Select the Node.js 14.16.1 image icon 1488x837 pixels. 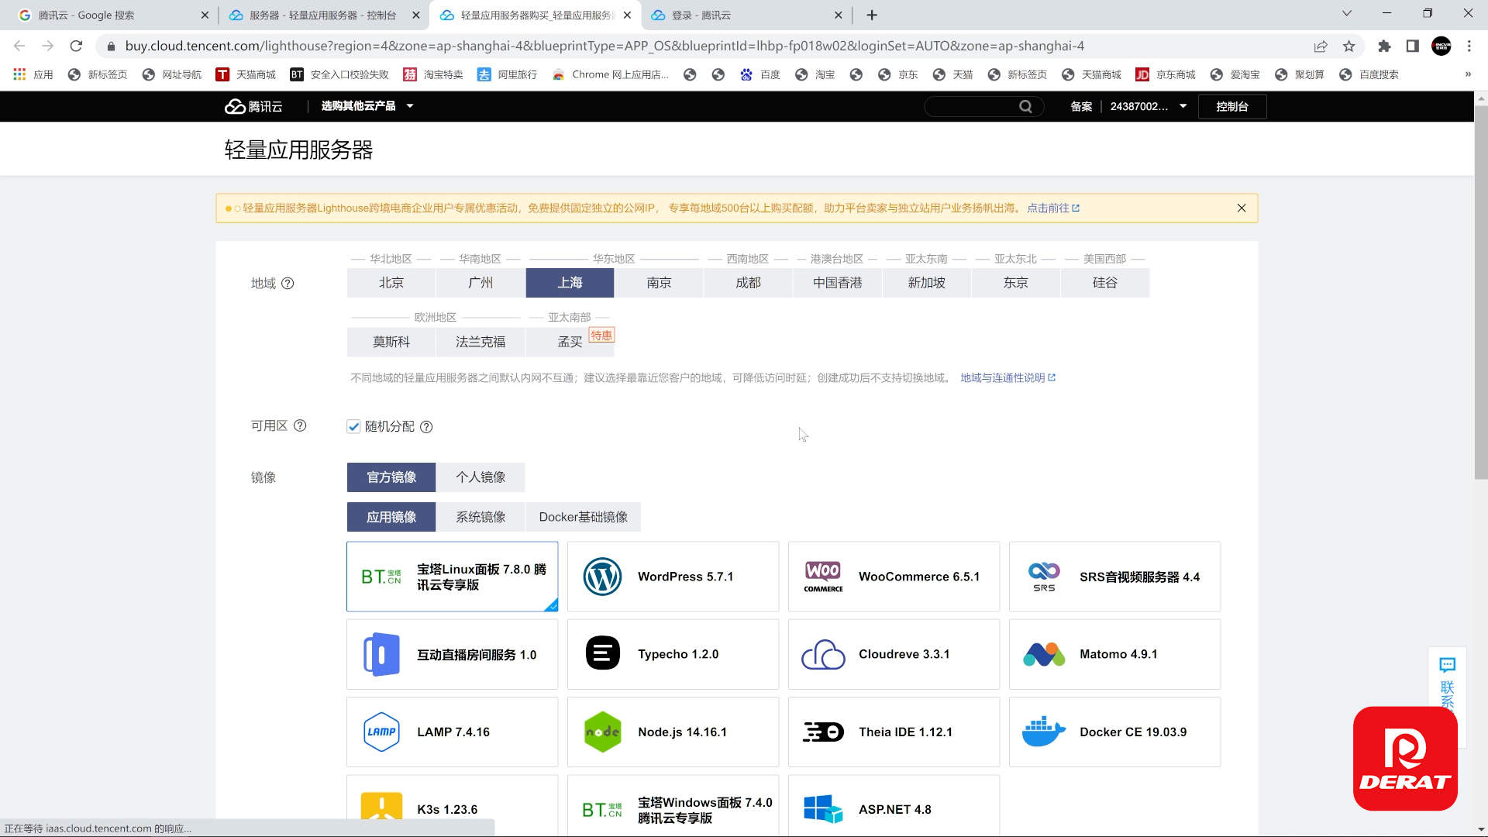[603, 731]
